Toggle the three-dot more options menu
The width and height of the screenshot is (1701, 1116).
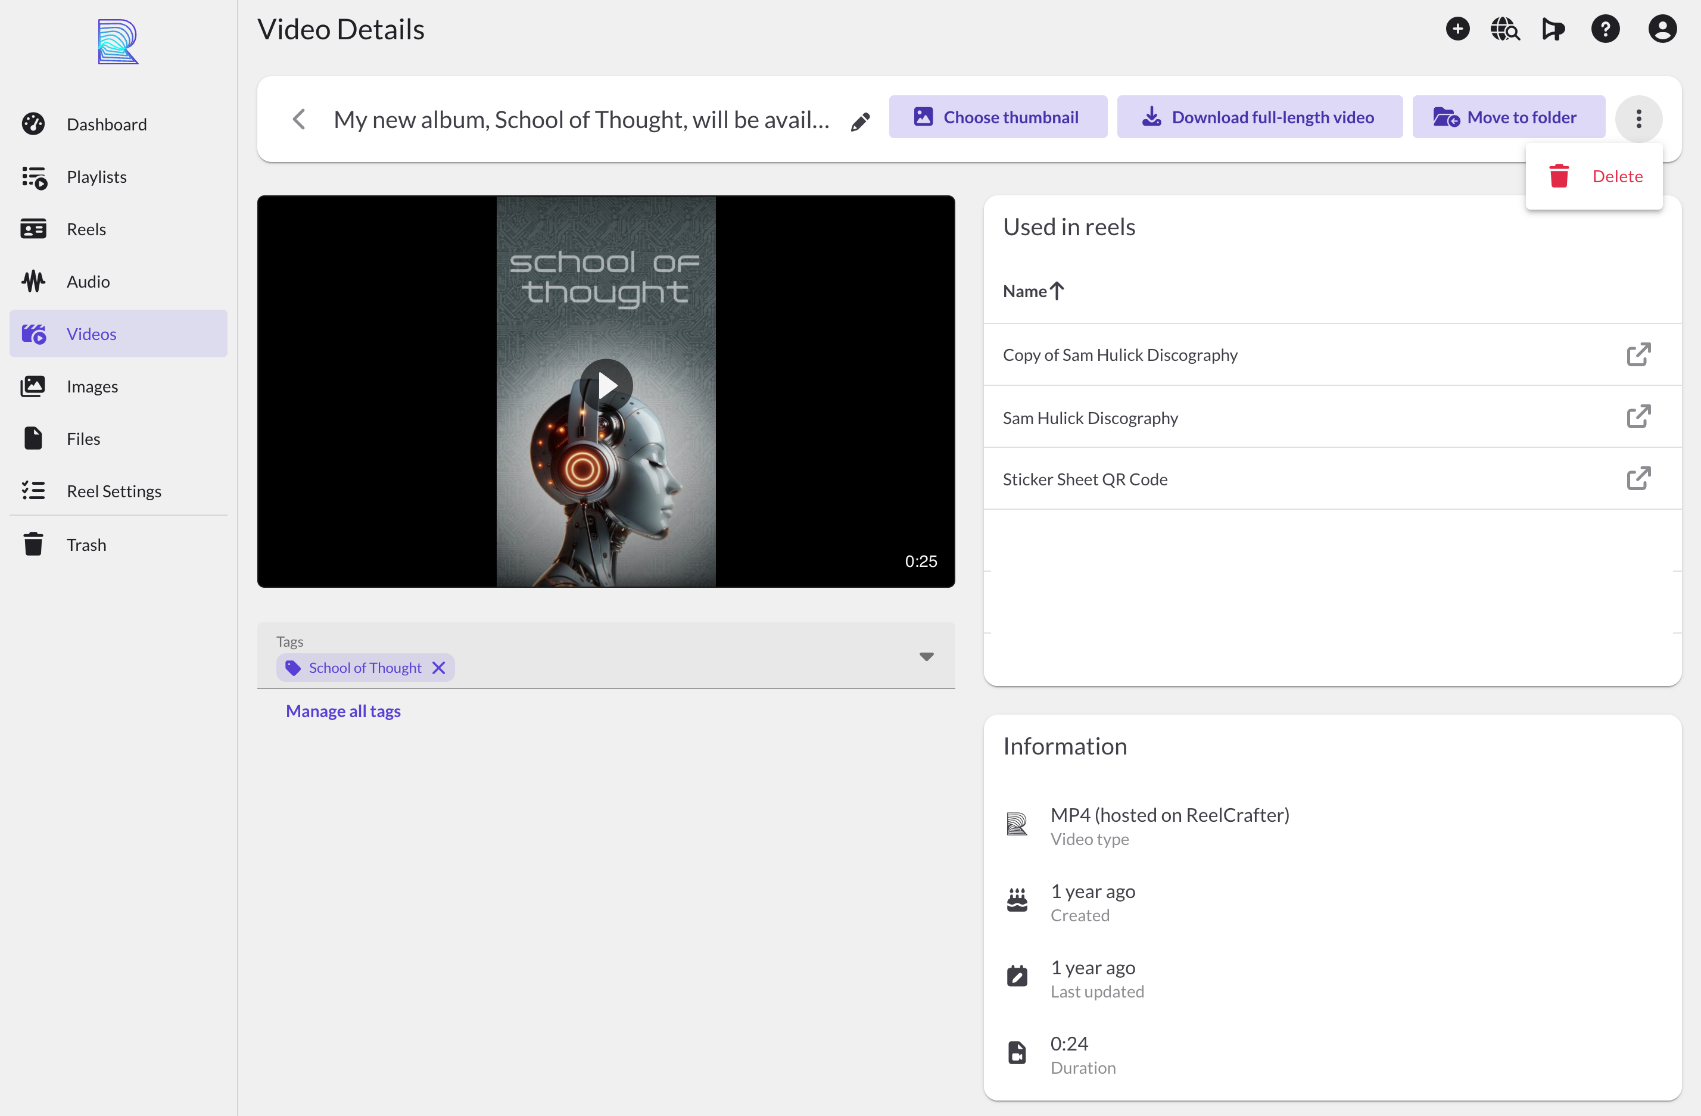[x=1638, y=119]
